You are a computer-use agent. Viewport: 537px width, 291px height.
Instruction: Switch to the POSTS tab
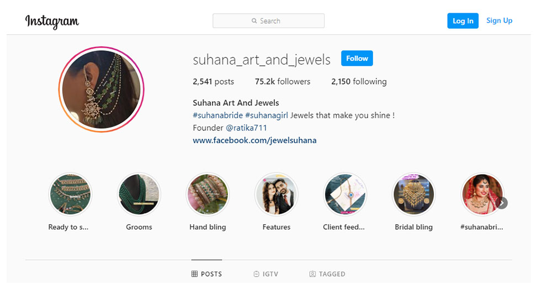(x=206, y=274)
